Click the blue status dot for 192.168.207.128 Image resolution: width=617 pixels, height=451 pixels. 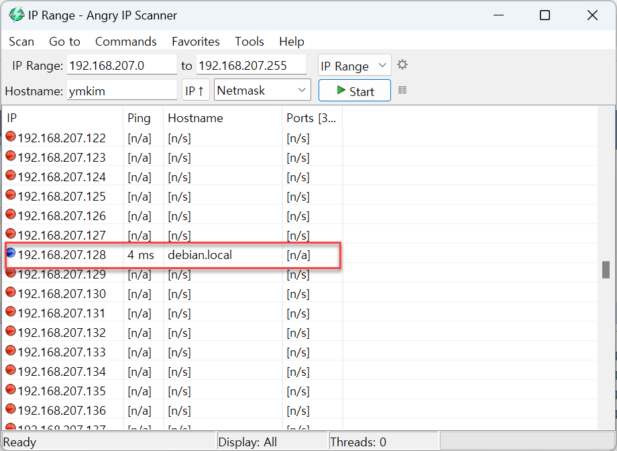(11, 252)
